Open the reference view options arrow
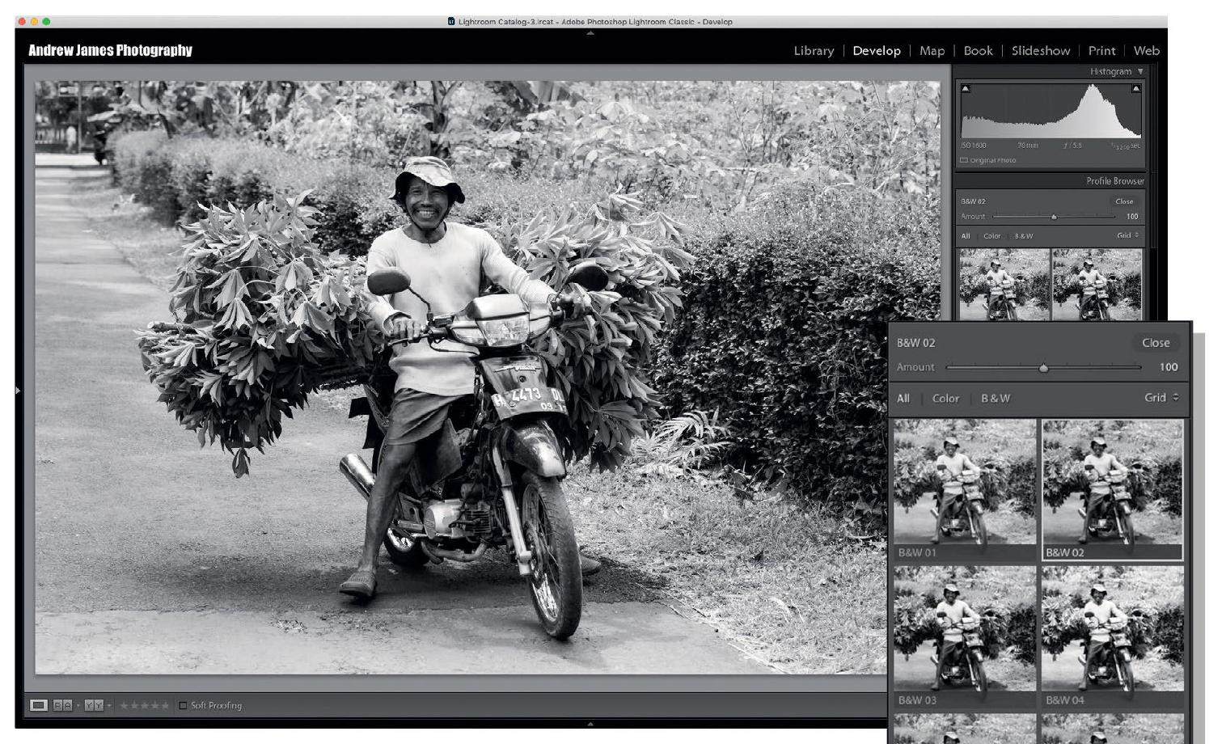The width and height of the screenshot is (1226, 744). [x=78, y=706]
